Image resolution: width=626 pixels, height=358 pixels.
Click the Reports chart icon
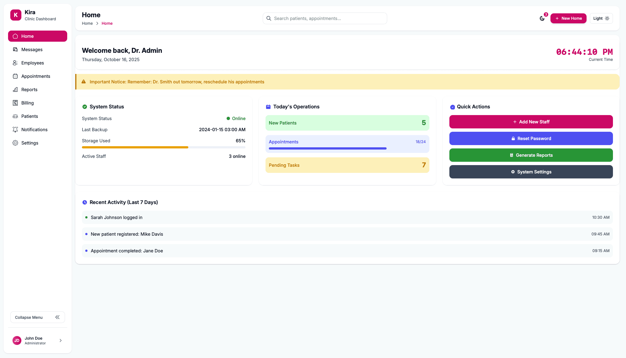[15, 89]
